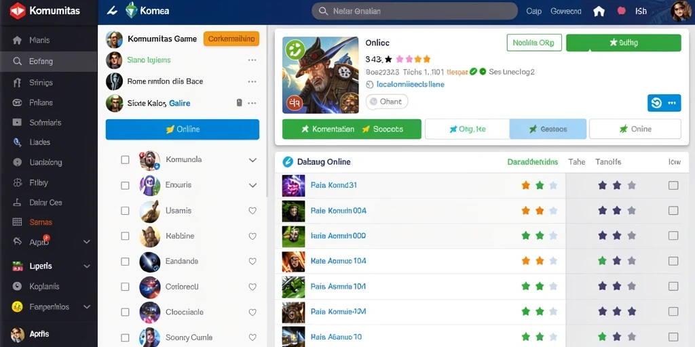Expand the Lperis sidebar section

87,266
